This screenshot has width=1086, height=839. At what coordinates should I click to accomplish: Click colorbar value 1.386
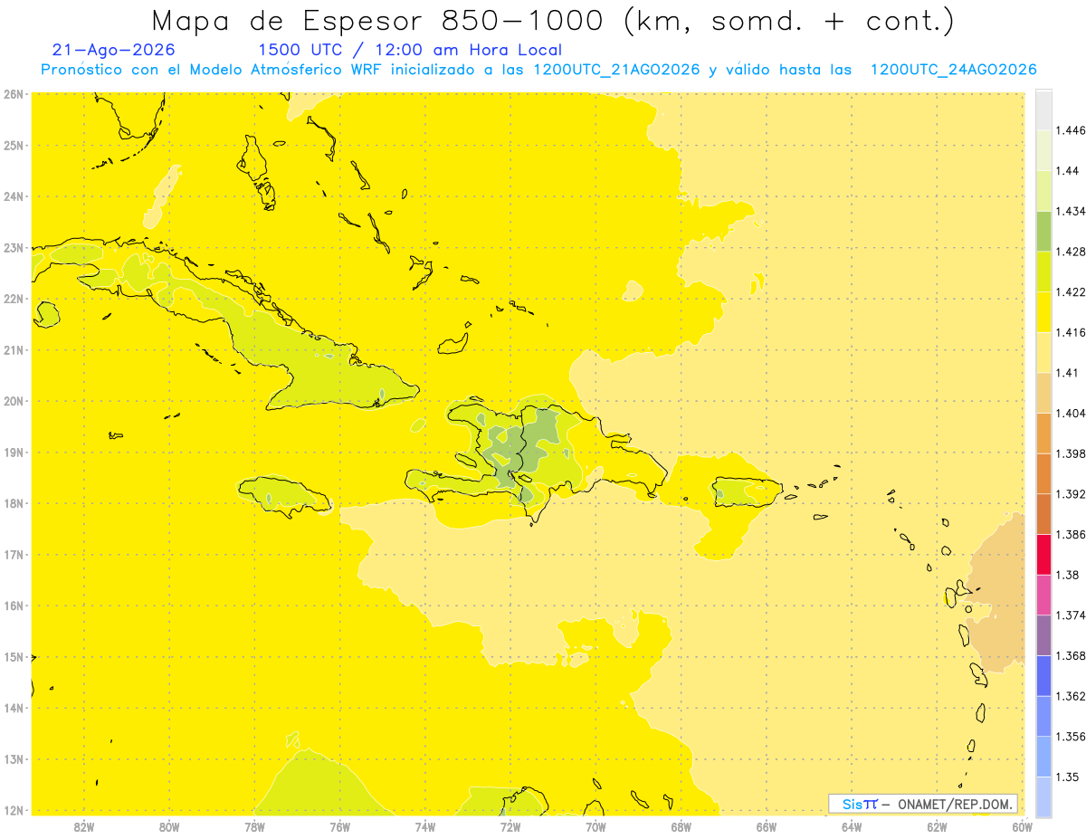[x=1071, y=535]
